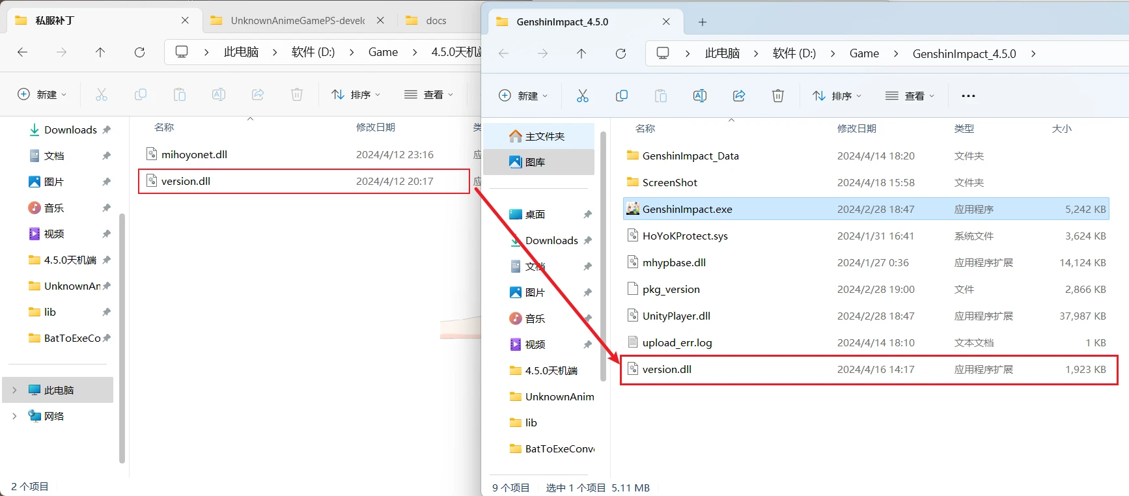1129x496 pixels.
Task: Close the UnknownAnimeGamePS-devel tab
Action: coord(380,20)
